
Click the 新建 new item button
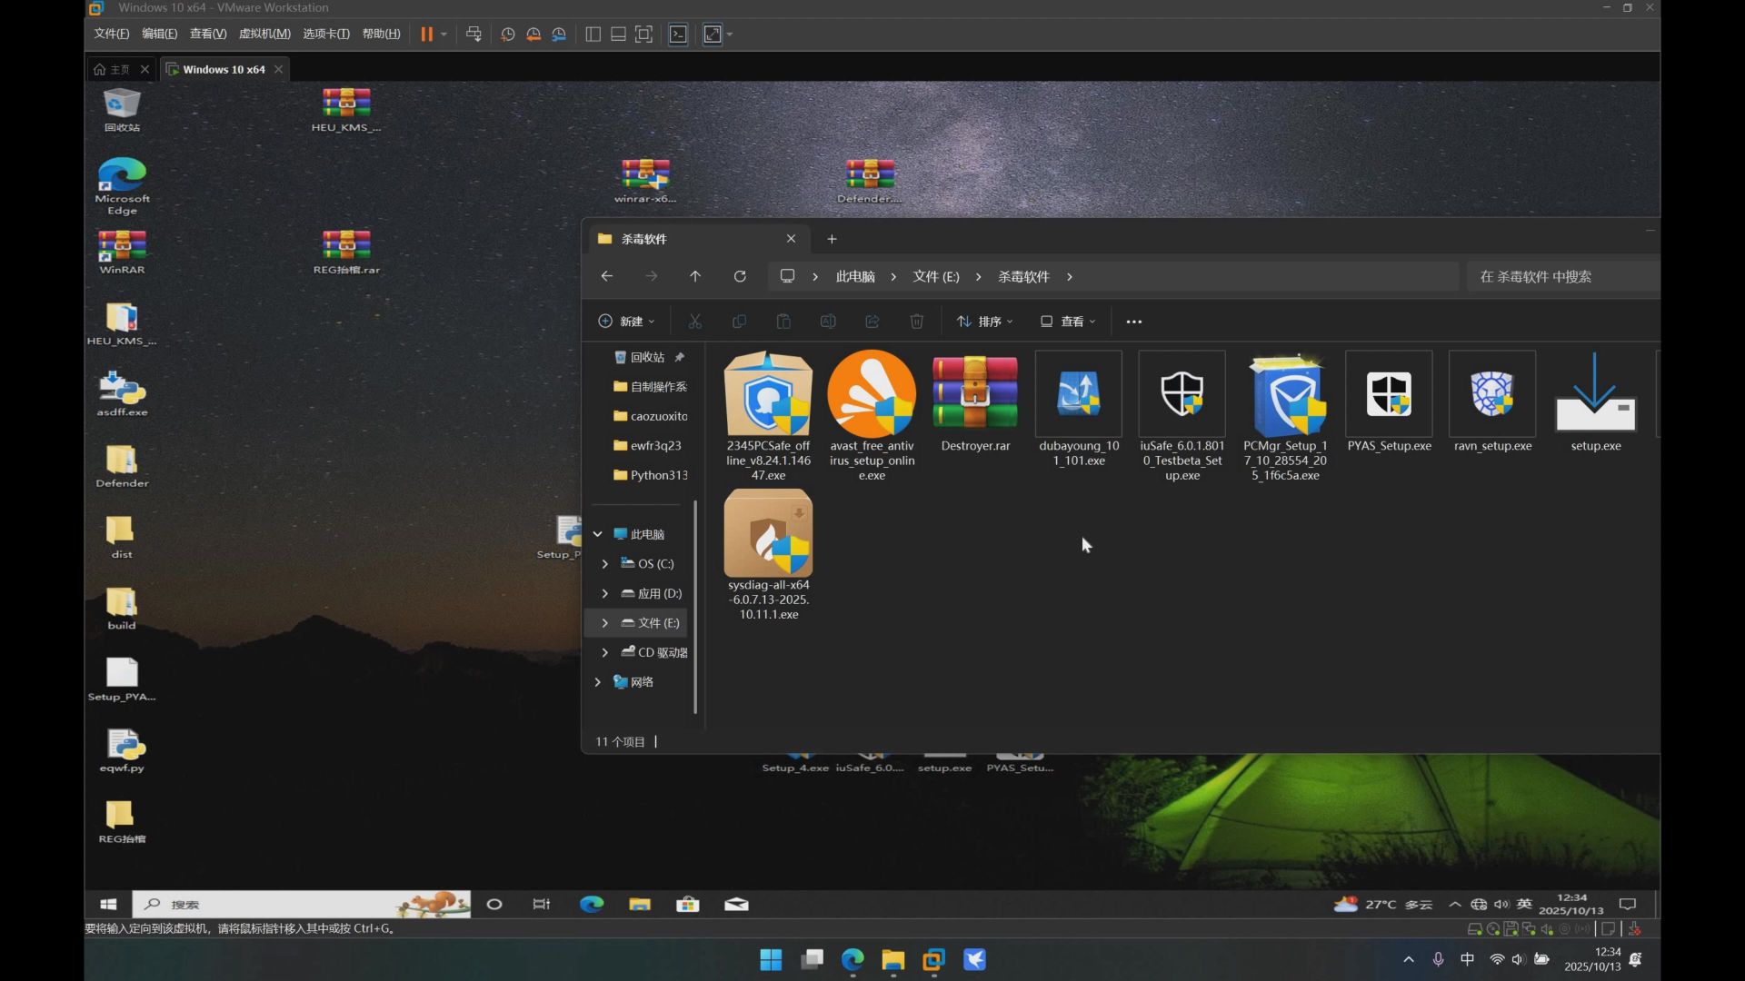[x=626, y=322]
